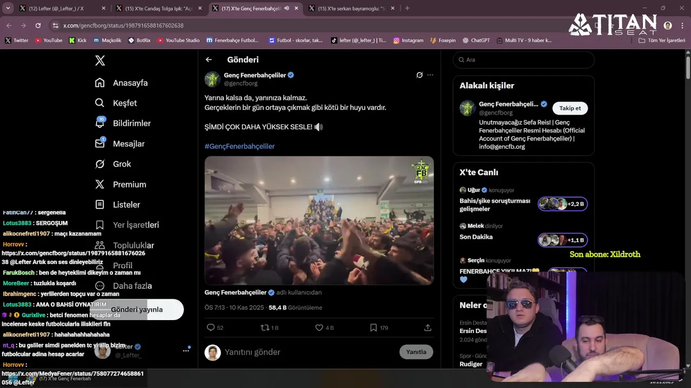Screen dimensions: 691x388
Task: Open Rudiger trending topic
Action: click(471, 364)
